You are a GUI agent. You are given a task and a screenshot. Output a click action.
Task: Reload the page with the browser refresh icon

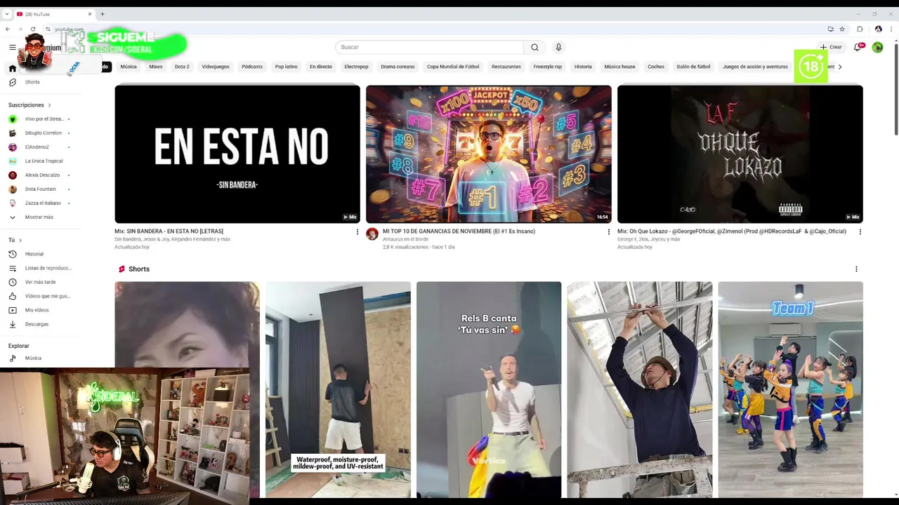pos(33,29)
